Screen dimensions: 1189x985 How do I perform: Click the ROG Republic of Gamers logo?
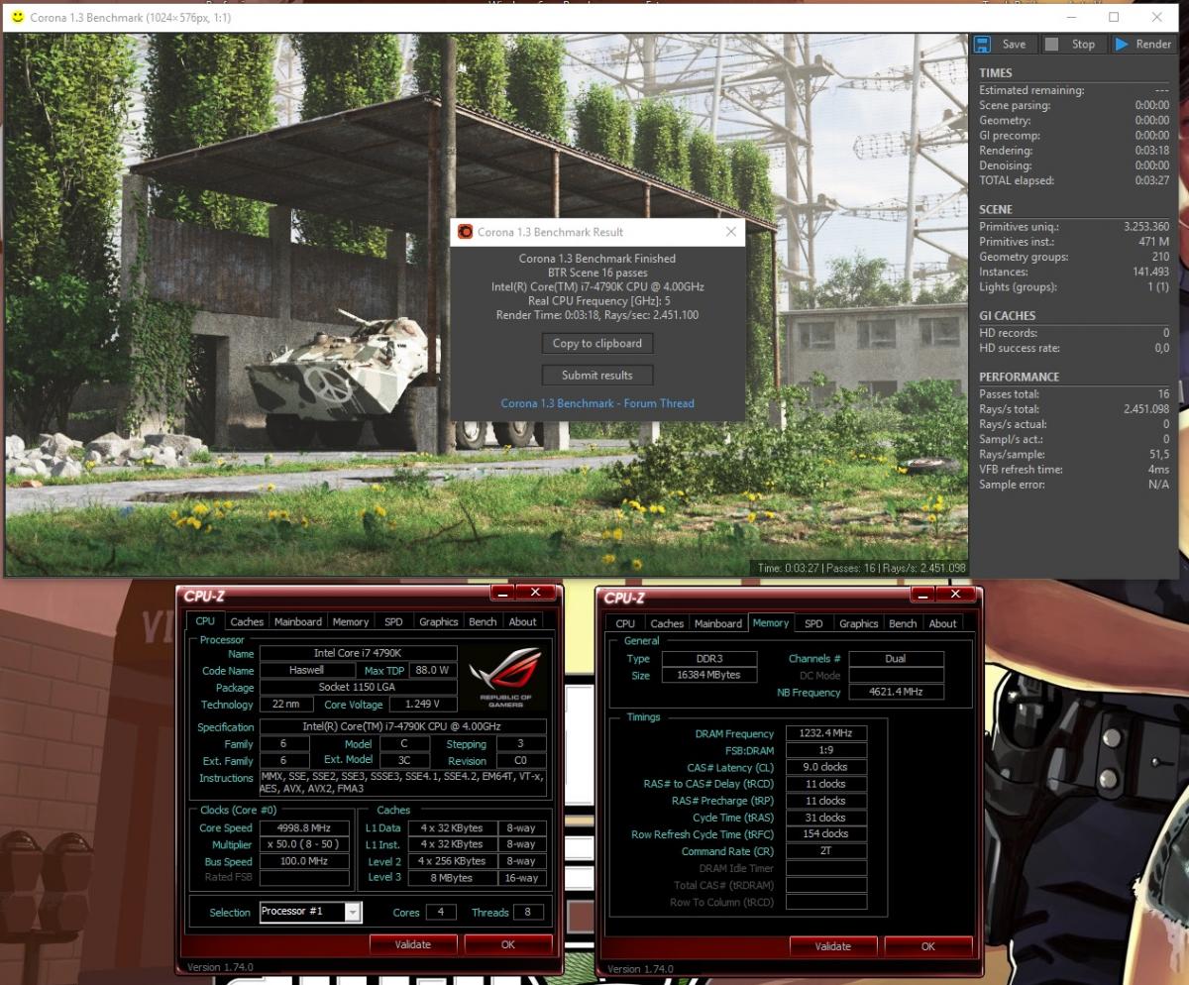point(505,677)
